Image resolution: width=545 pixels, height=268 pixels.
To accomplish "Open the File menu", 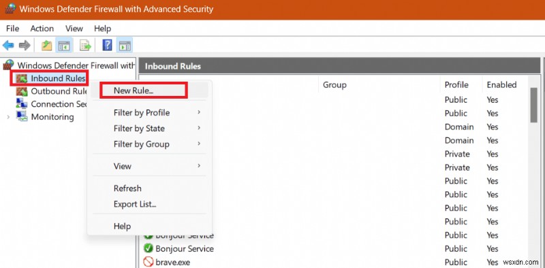I will coord(12,29).
